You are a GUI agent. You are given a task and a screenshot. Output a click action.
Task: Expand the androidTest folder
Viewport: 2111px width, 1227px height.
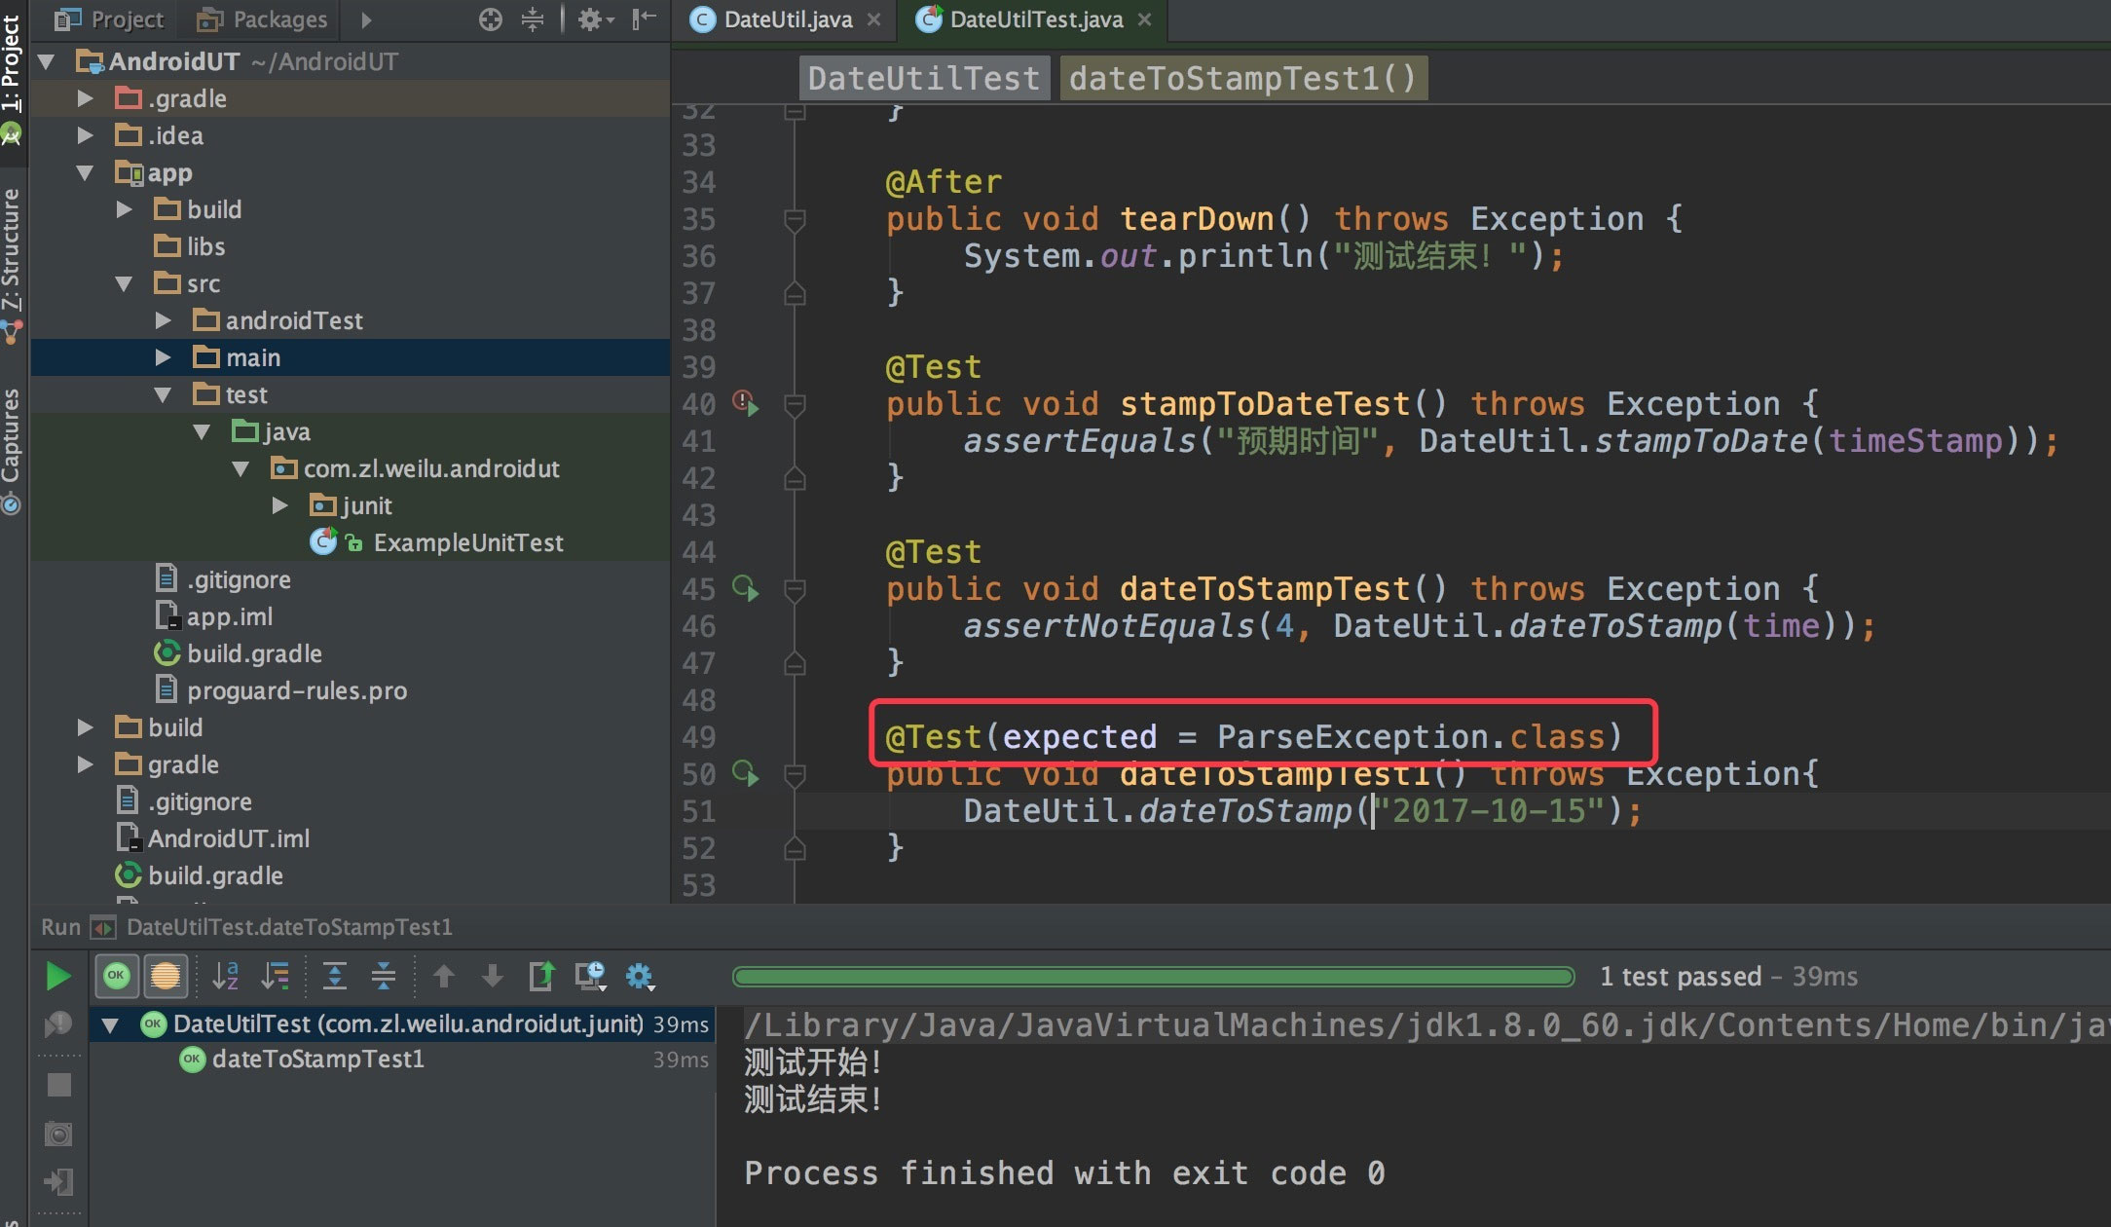pos(163,321)
